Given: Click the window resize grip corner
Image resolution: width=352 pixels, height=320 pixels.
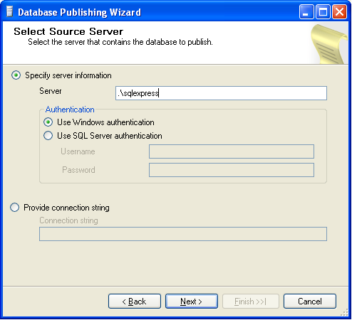Looking at the screenshot, I should 344,313.
